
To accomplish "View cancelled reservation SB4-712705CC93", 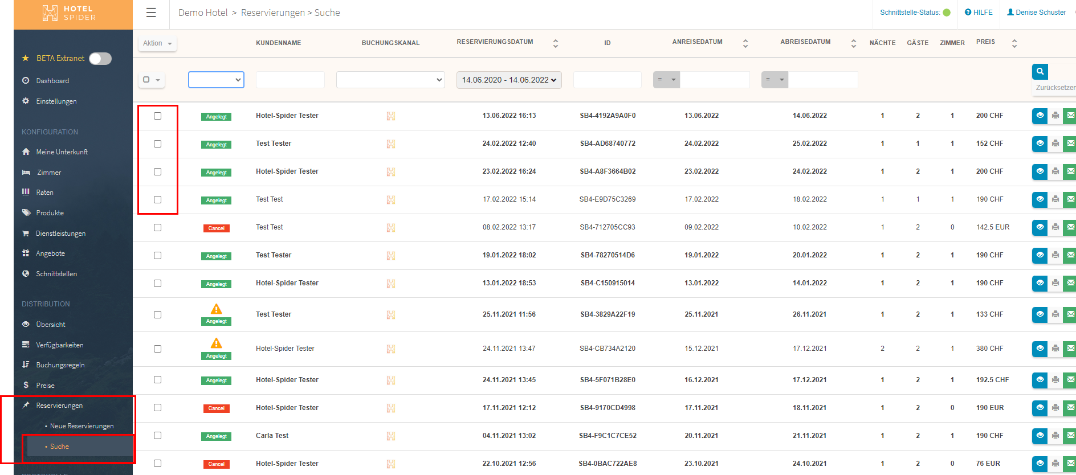I will pos(1040,227).
